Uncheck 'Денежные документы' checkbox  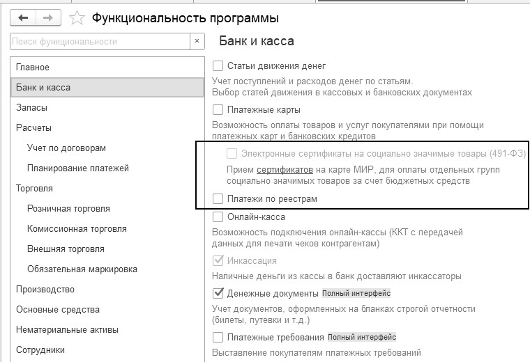tap(218, 293)
